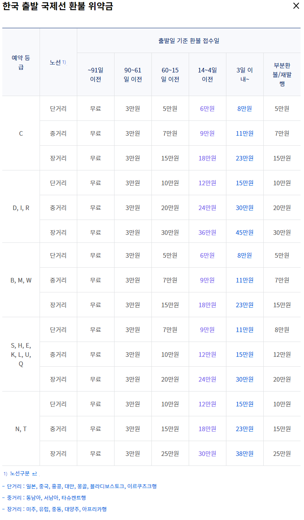304x520 pixels.
Task: Select the B, M, W class label
Action: pyautogui.click(x=21, y=280)
